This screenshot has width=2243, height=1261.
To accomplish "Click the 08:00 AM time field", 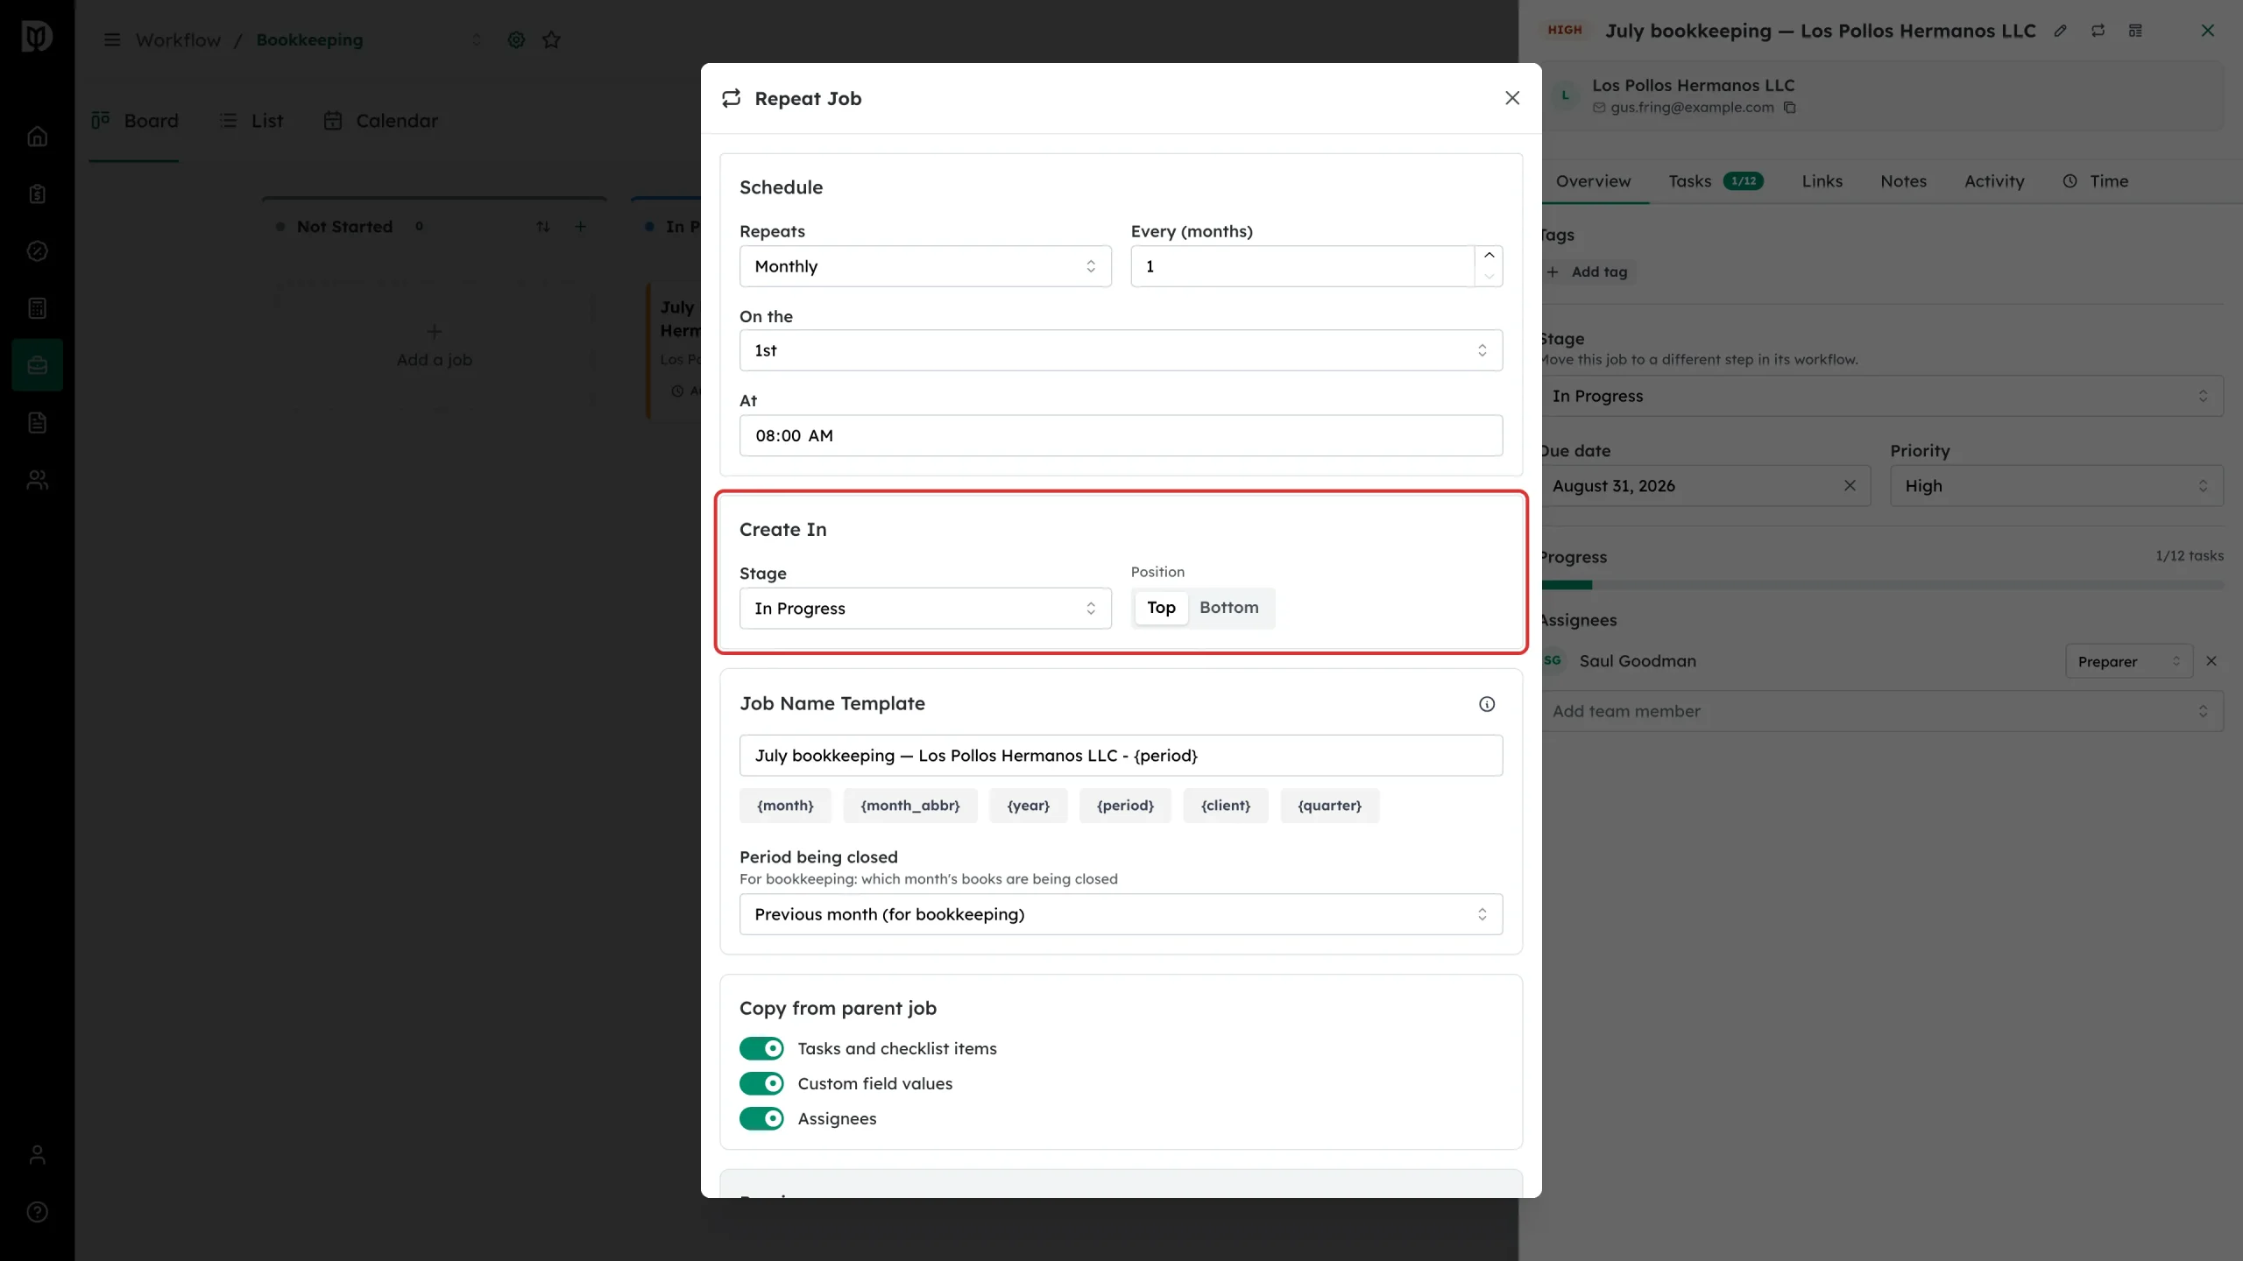I will (x=1121, y=435).
